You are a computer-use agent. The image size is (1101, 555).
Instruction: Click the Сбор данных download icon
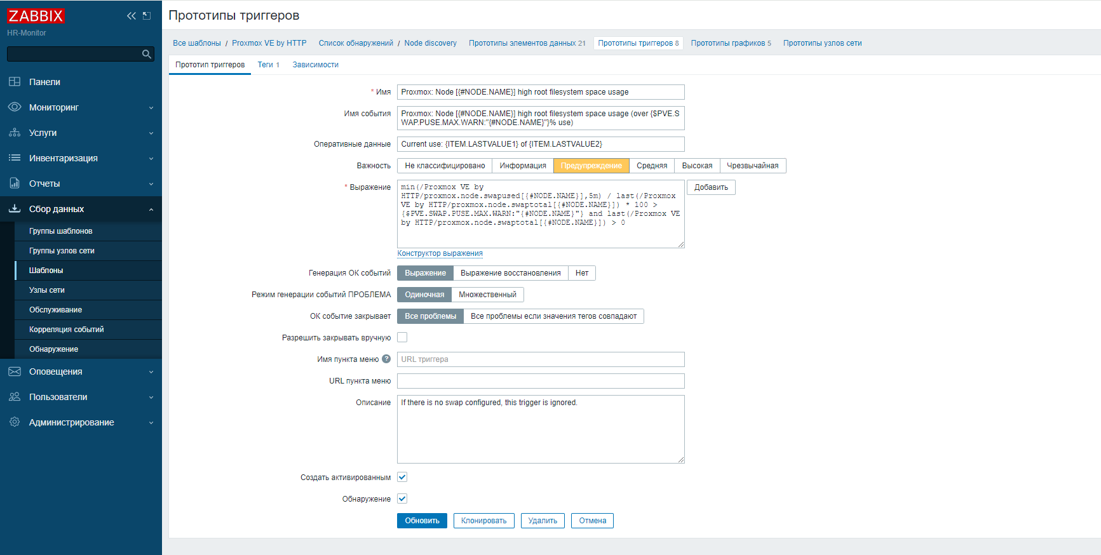[x=15, y=209]
